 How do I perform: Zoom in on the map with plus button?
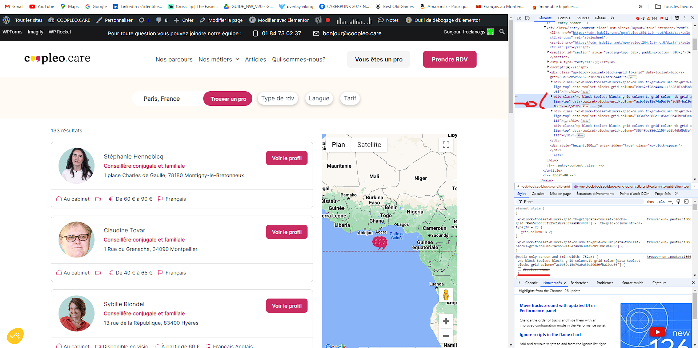(446, 321)
